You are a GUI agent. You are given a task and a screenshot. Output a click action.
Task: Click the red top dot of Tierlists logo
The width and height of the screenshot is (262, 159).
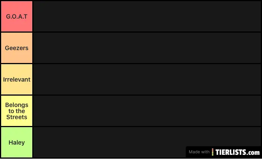[x=213, y=149]
